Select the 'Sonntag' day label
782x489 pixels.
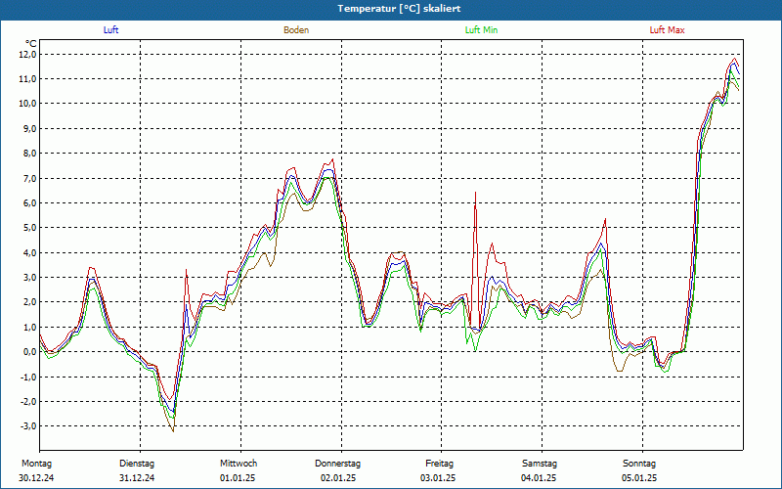point(640,463)
